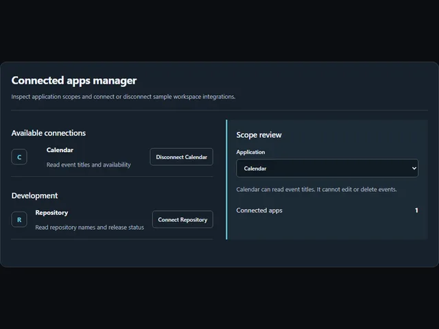439x329 pixels.
Task: Click the blue accent bar of Scope review
Action: [226, 180]
